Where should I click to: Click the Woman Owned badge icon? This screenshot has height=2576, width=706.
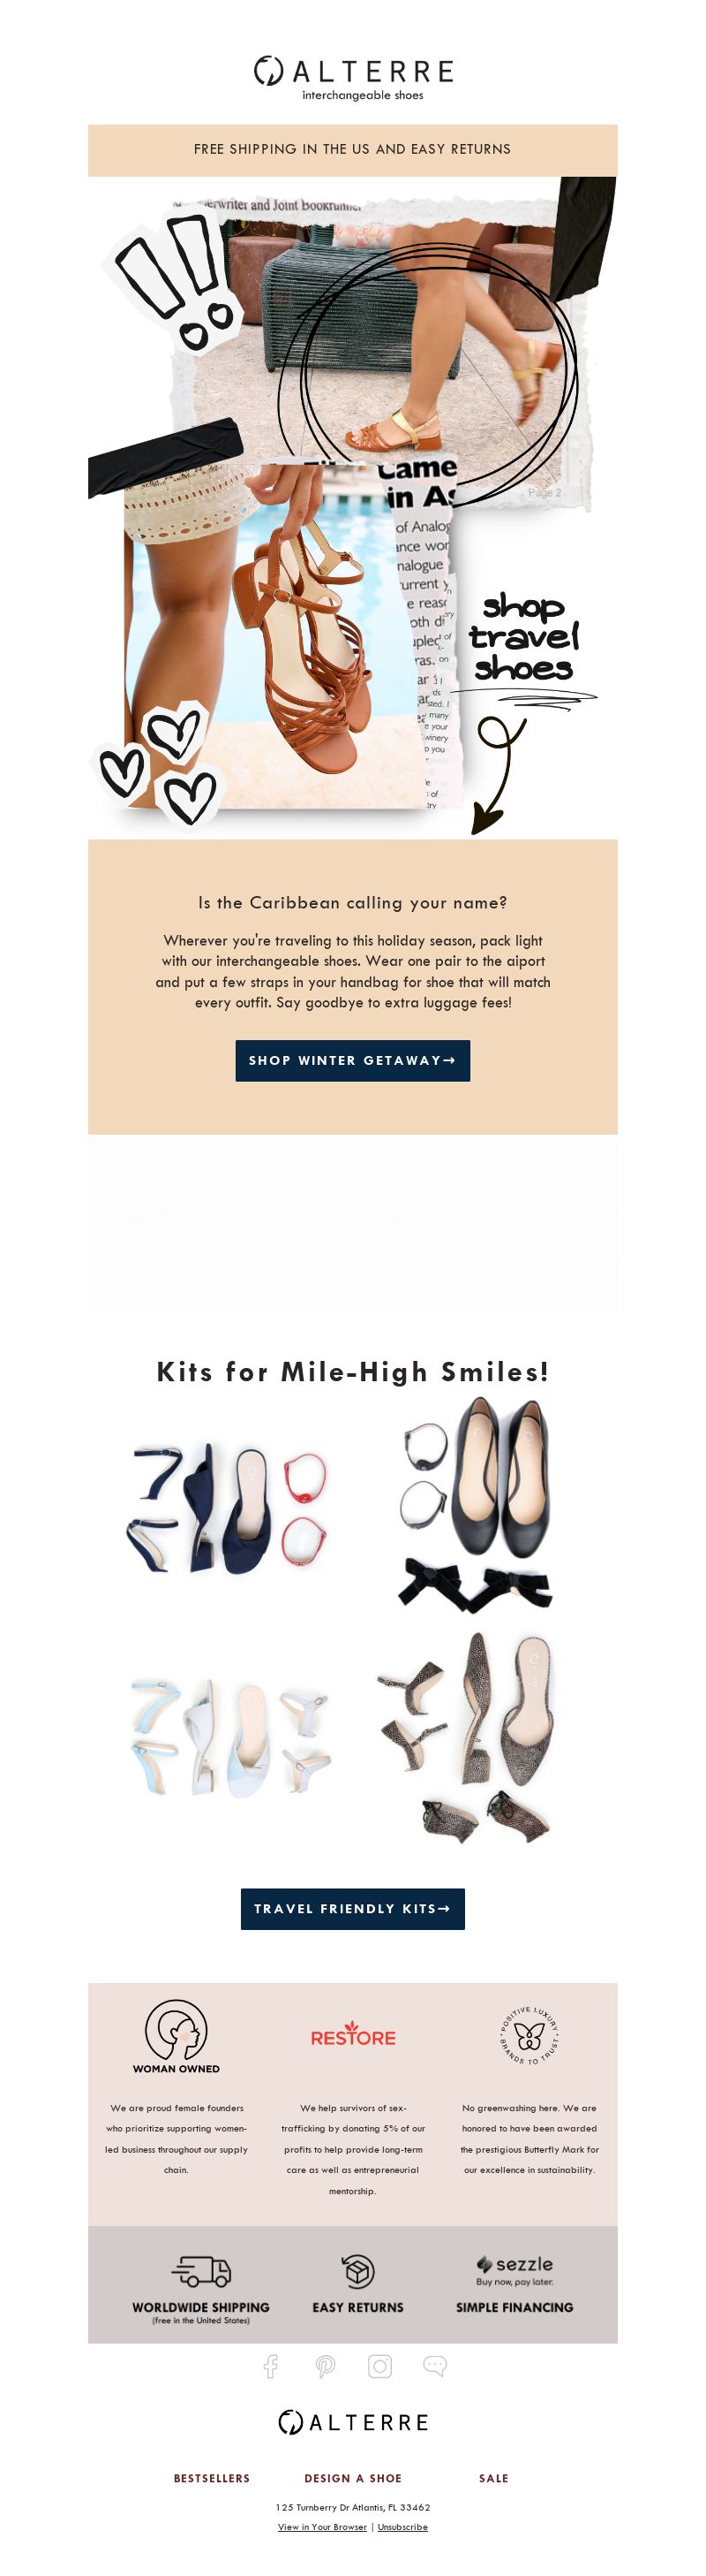pos(176,2036)
